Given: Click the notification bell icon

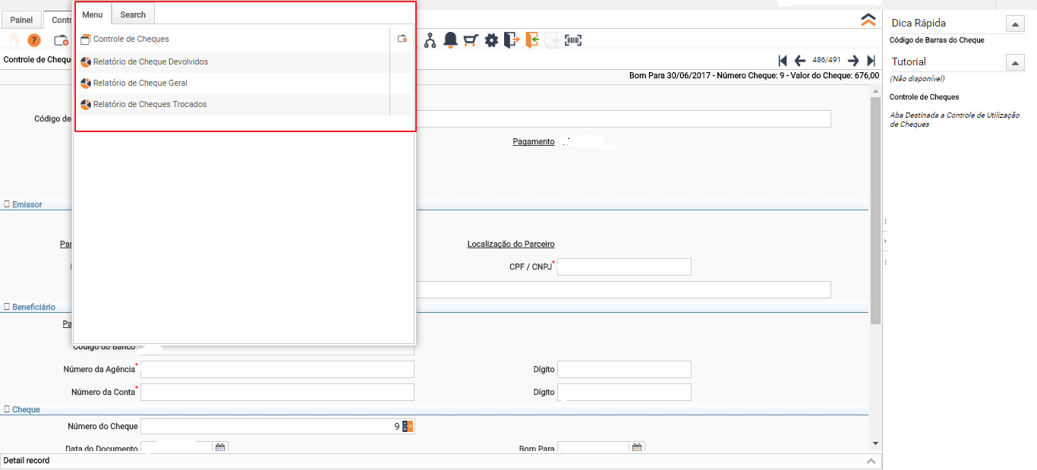Looking at the screenshot, I should [x=450, y=40].
